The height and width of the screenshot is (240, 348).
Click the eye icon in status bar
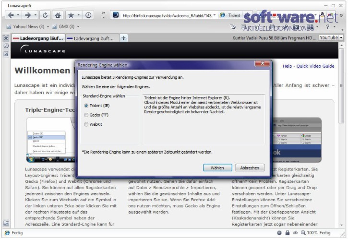tap(295, 233)
